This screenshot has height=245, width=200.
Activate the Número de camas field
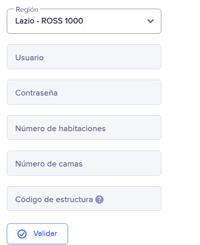point(84,163)
